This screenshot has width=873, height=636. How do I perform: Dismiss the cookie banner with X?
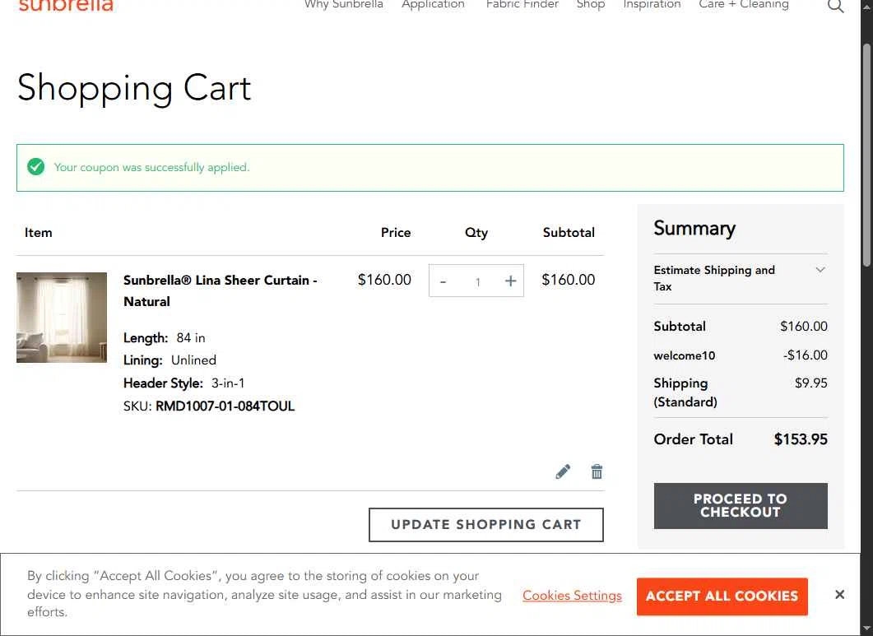pos(839,595)
